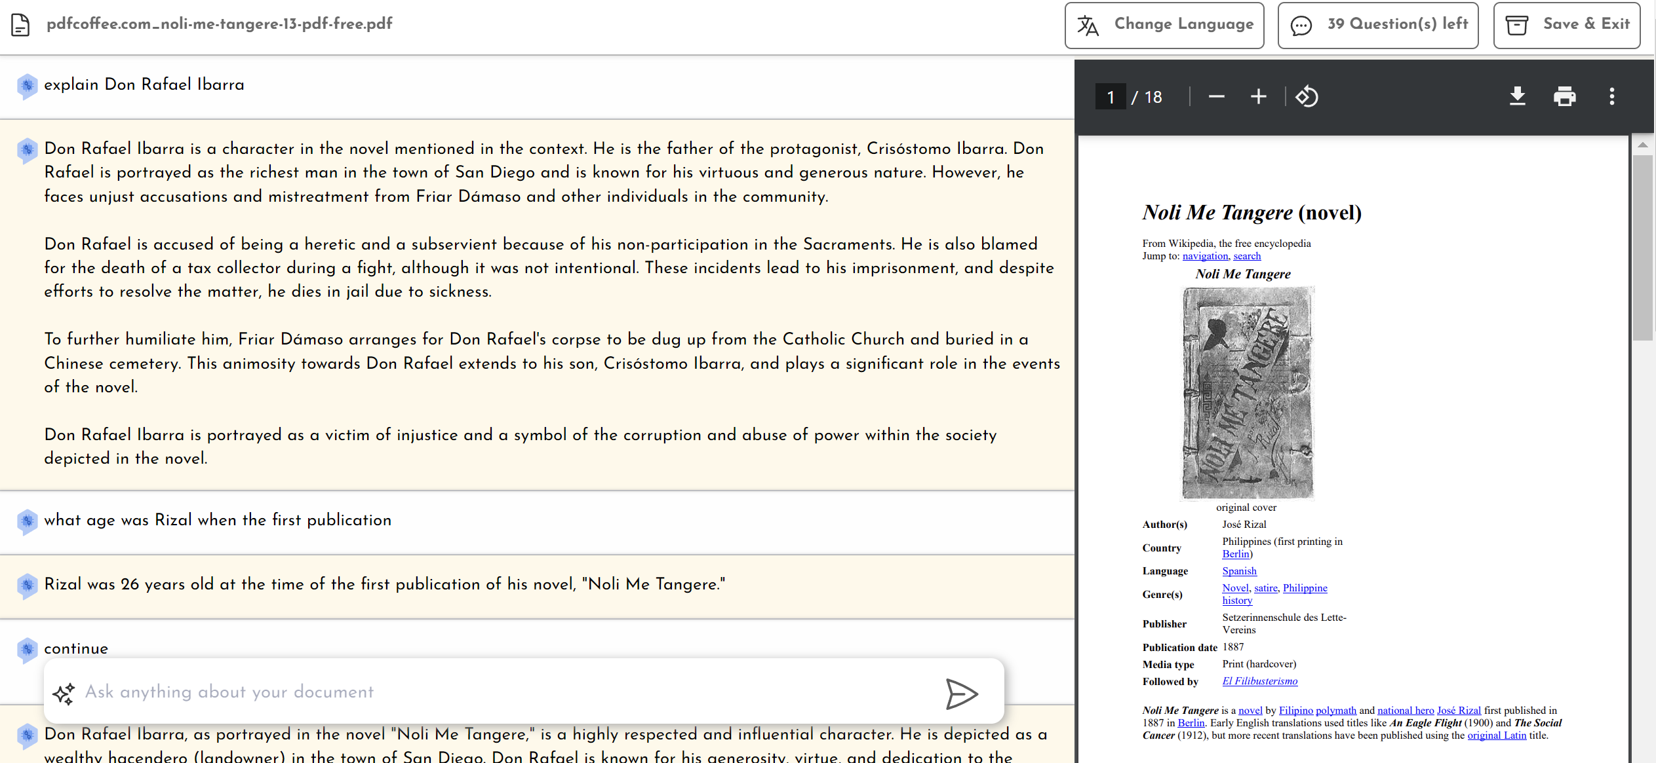The image size is (1656, 763).
Task: Click the navigation jump link
Action: (x=1205, y=256)
